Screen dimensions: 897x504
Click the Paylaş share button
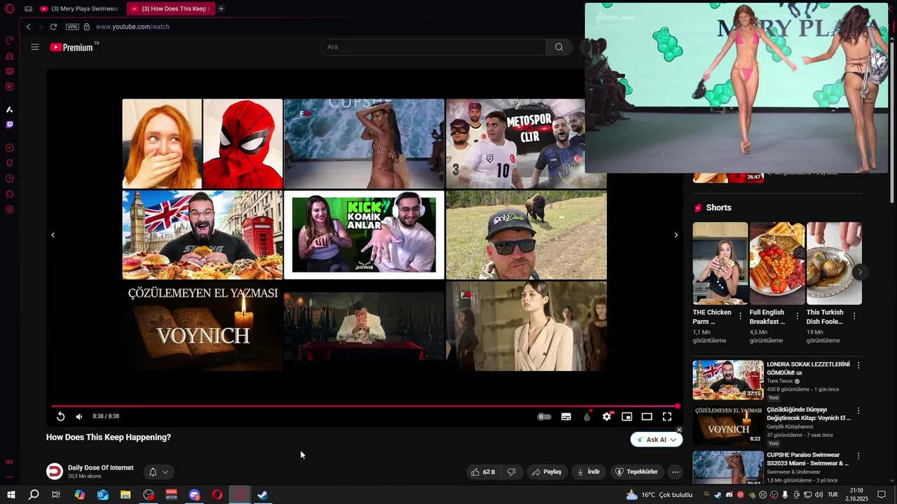(x=547, y=472)
